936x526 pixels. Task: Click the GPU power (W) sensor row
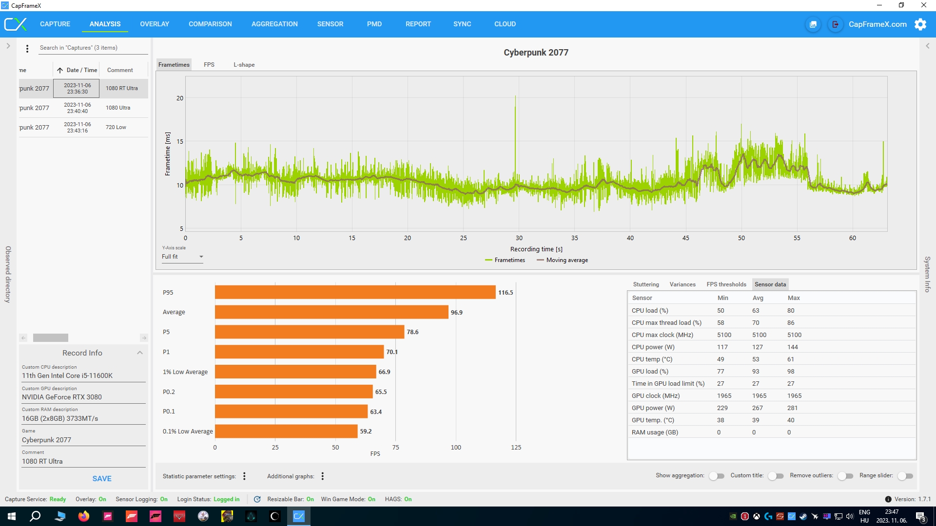point(772,408)
